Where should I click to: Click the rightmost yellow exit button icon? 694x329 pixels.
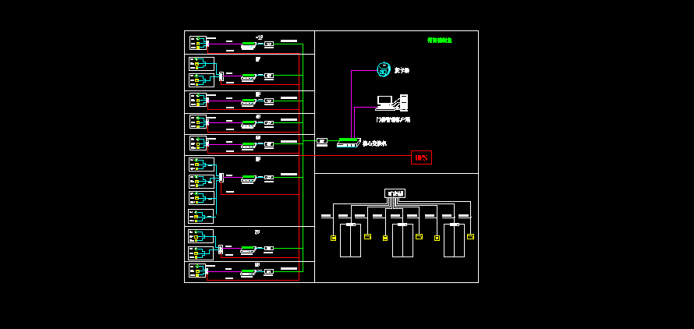pos(470,236)
